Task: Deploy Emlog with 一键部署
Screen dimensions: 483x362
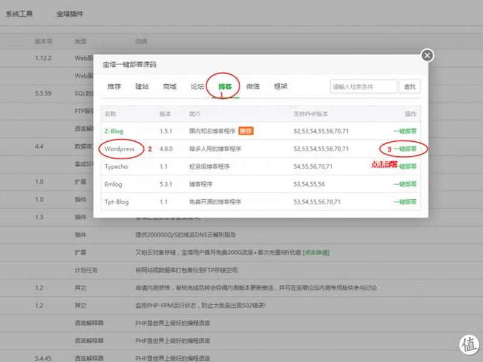Action: pyautogui.click(x=405, y=184)
